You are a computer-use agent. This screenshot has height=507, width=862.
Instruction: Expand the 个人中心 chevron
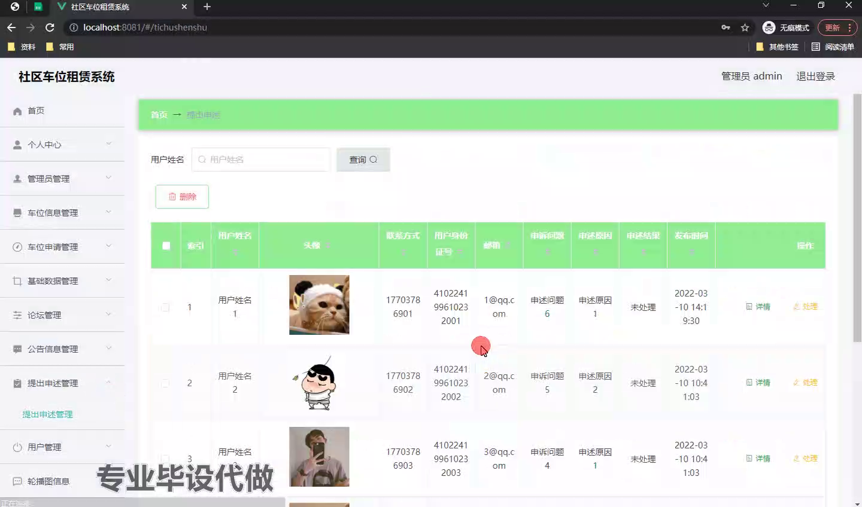click(108, 143)
